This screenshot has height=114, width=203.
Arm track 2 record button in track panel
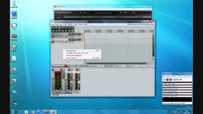pos(53,42)
